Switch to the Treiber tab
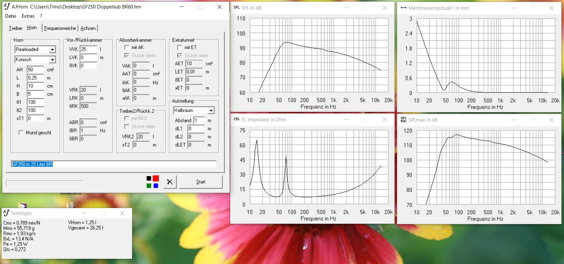564x264 pixels. coord(15,28)
